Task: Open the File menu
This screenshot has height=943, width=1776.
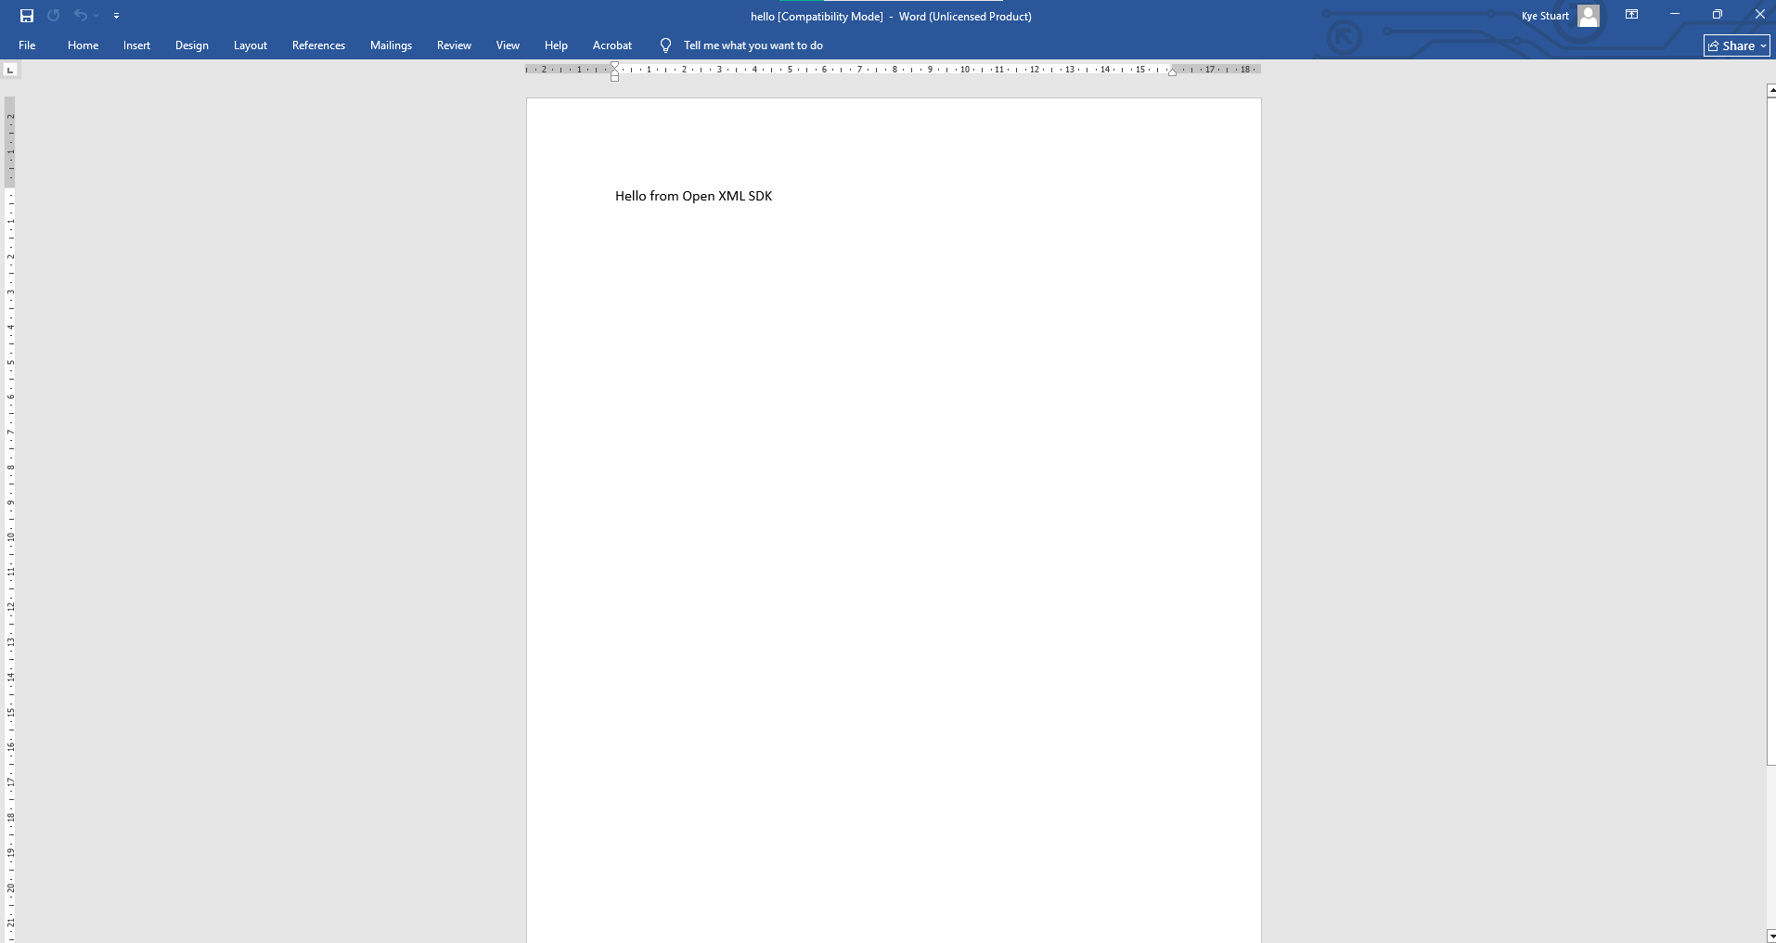Action: 27,45
